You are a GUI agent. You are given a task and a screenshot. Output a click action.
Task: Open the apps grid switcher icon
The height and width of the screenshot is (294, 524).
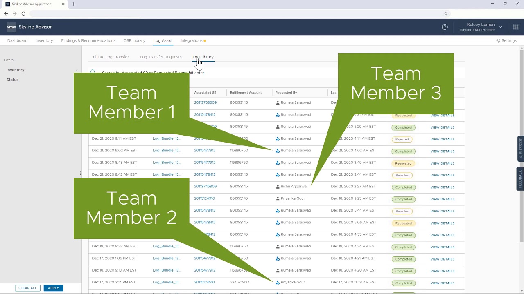516,27
